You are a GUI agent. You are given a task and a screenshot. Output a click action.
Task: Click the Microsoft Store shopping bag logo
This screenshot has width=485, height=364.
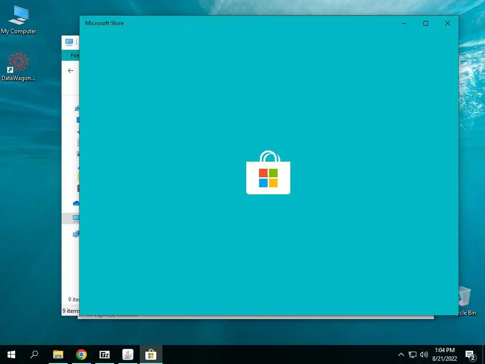268,173
